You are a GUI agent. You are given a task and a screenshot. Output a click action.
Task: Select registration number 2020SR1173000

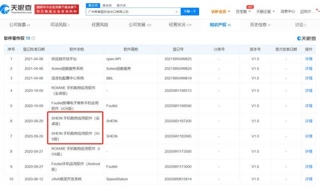click(x=178, y=166)
